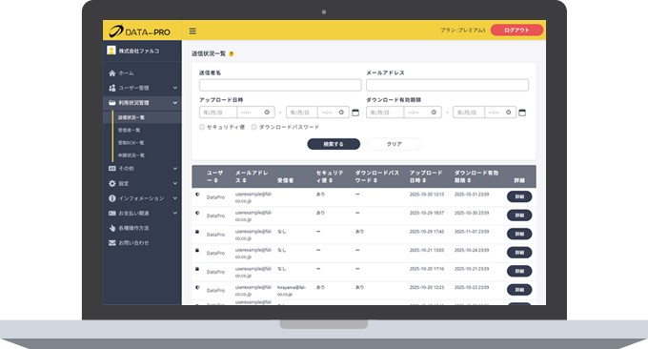Open 申請状況一覧 from the sidebar
The image size is (648, 349).
[x=132, y=155]
